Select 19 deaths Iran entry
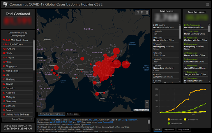This screenshot has height=133, width=212. tap(165, 33)
